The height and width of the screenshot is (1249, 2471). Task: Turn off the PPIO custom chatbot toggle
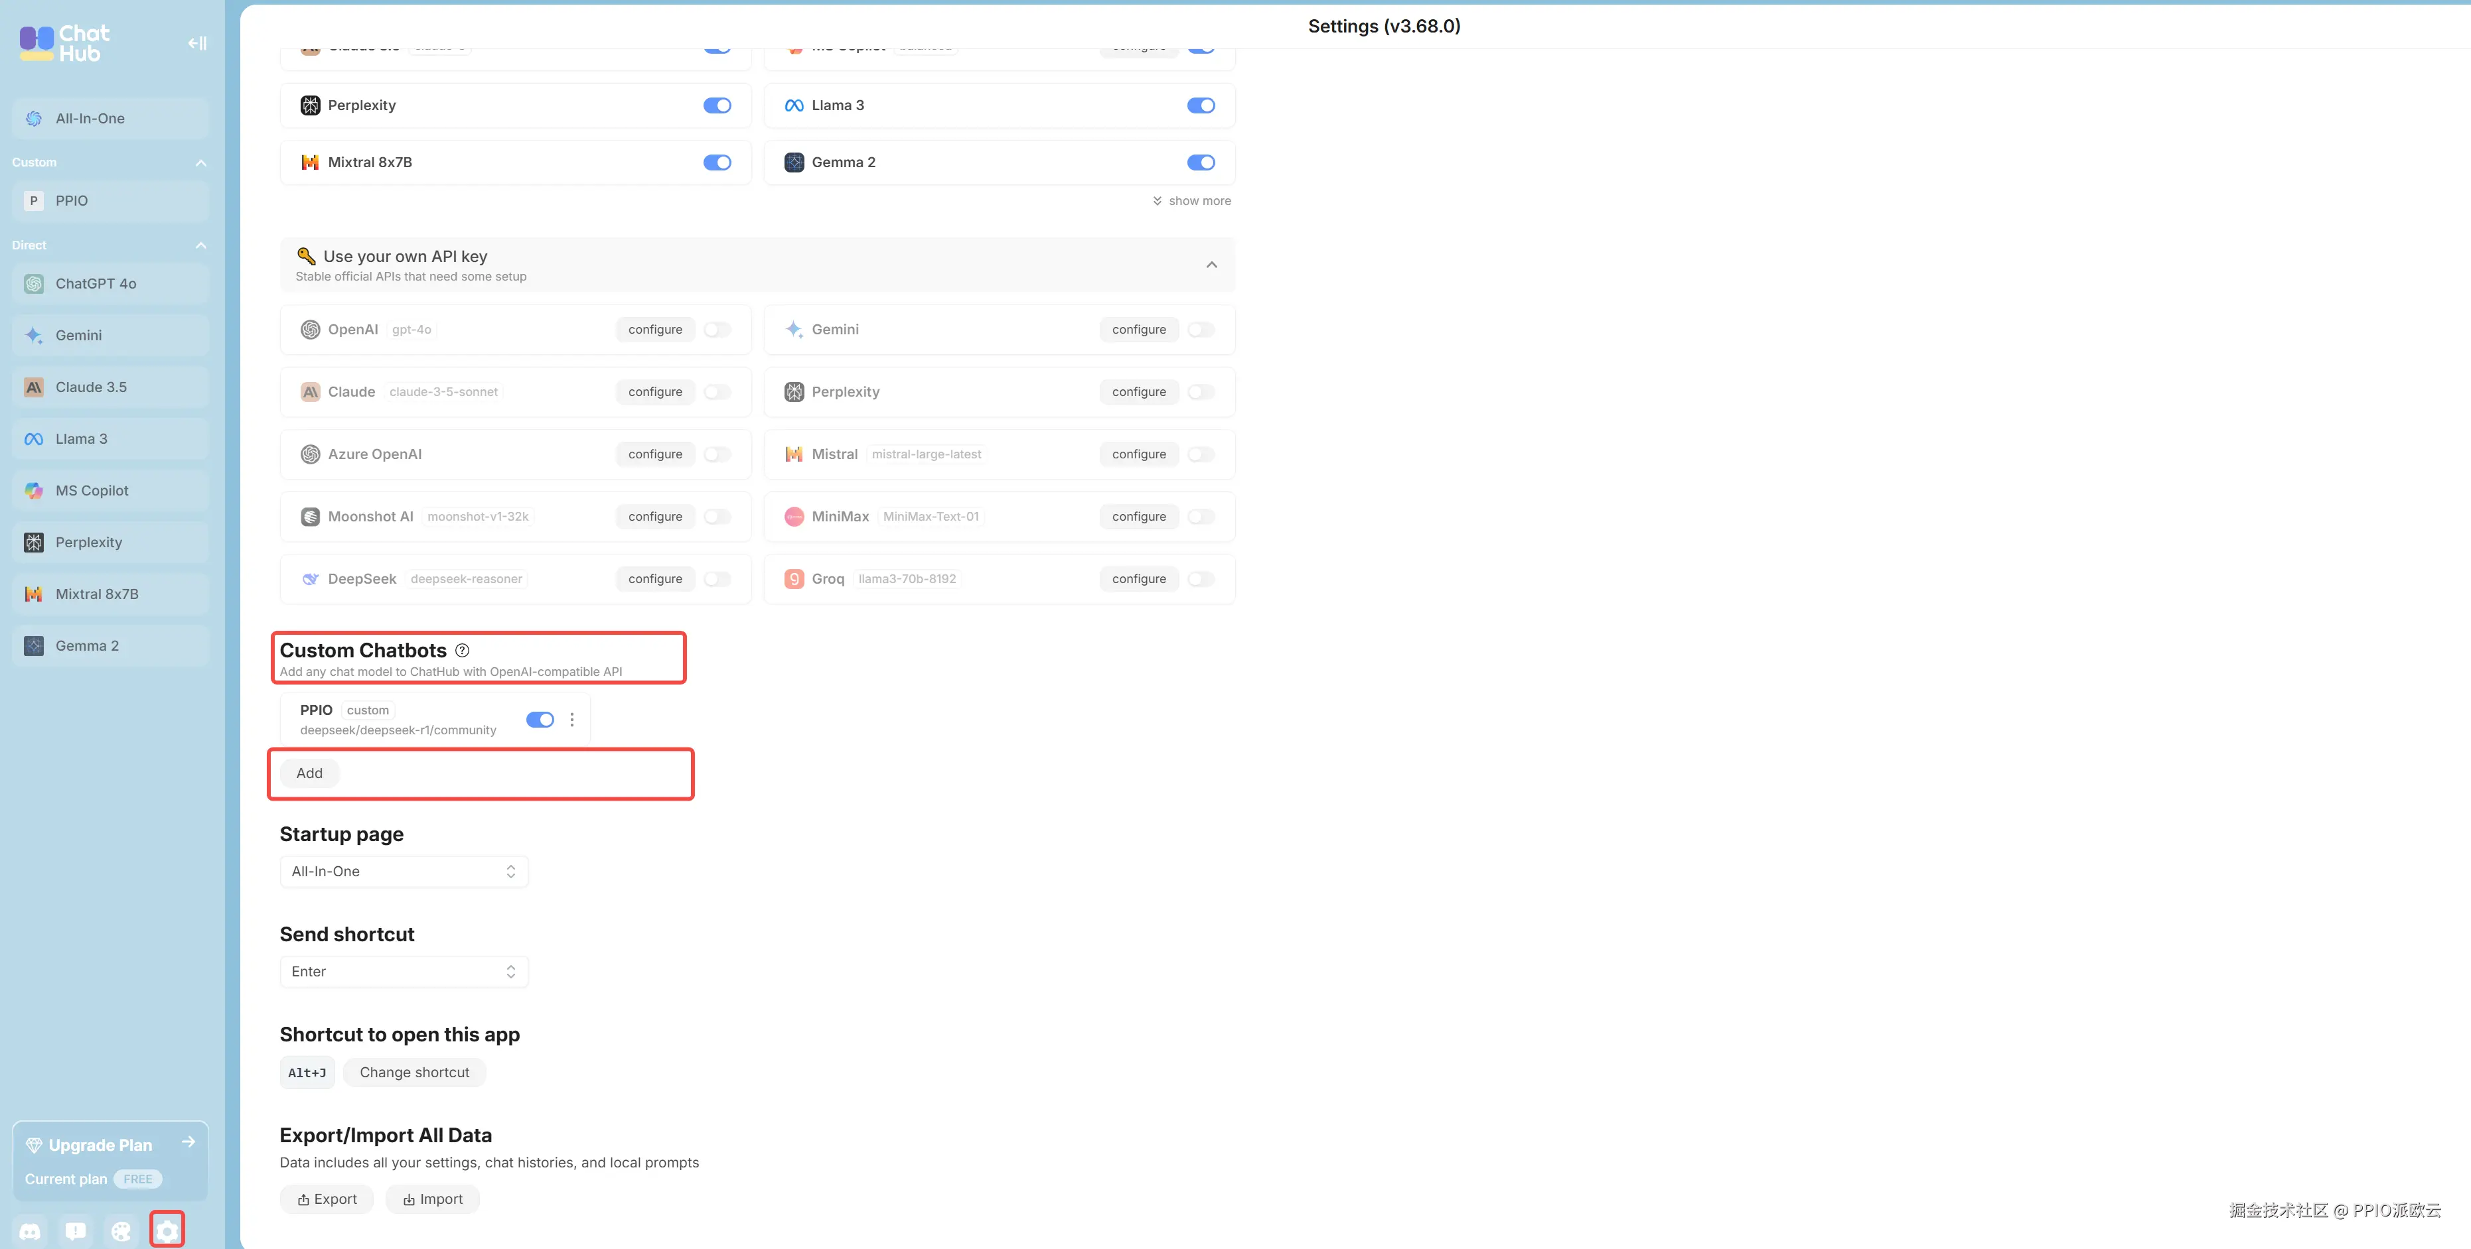tap(540, 720)
